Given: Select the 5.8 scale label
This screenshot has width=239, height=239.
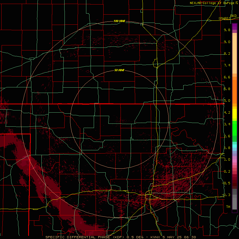Looking at the screenshot, I should click(x=227, y=89).
